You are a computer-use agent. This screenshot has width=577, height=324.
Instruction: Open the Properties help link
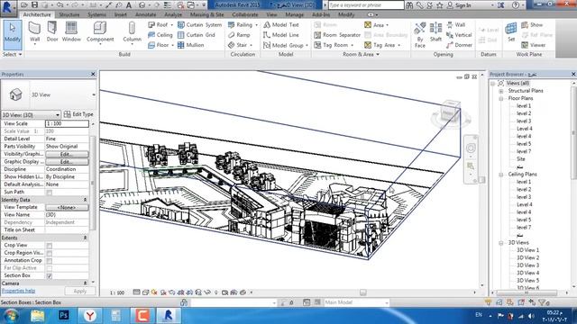click(x=18, y=291)
